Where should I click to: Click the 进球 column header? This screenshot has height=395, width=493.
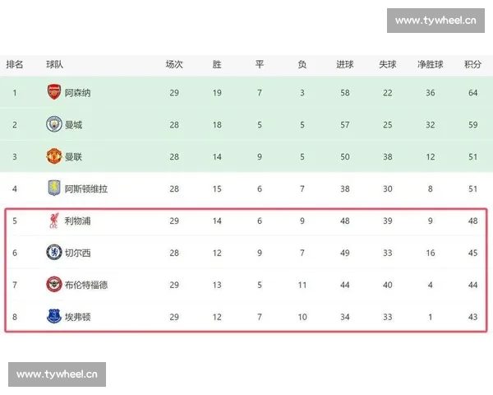tap(345, 64)
